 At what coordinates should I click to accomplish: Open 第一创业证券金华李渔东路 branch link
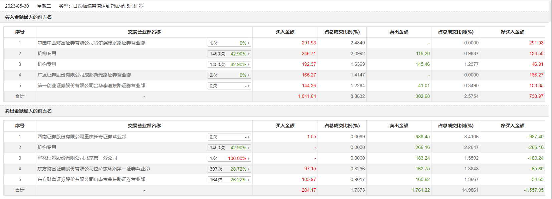(x=91, y=85)
